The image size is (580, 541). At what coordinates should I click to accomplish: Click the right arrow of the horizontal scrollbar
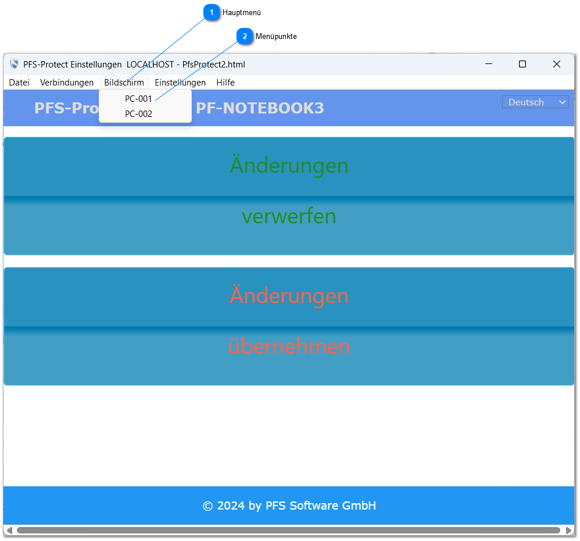click(x=568, y=531)
